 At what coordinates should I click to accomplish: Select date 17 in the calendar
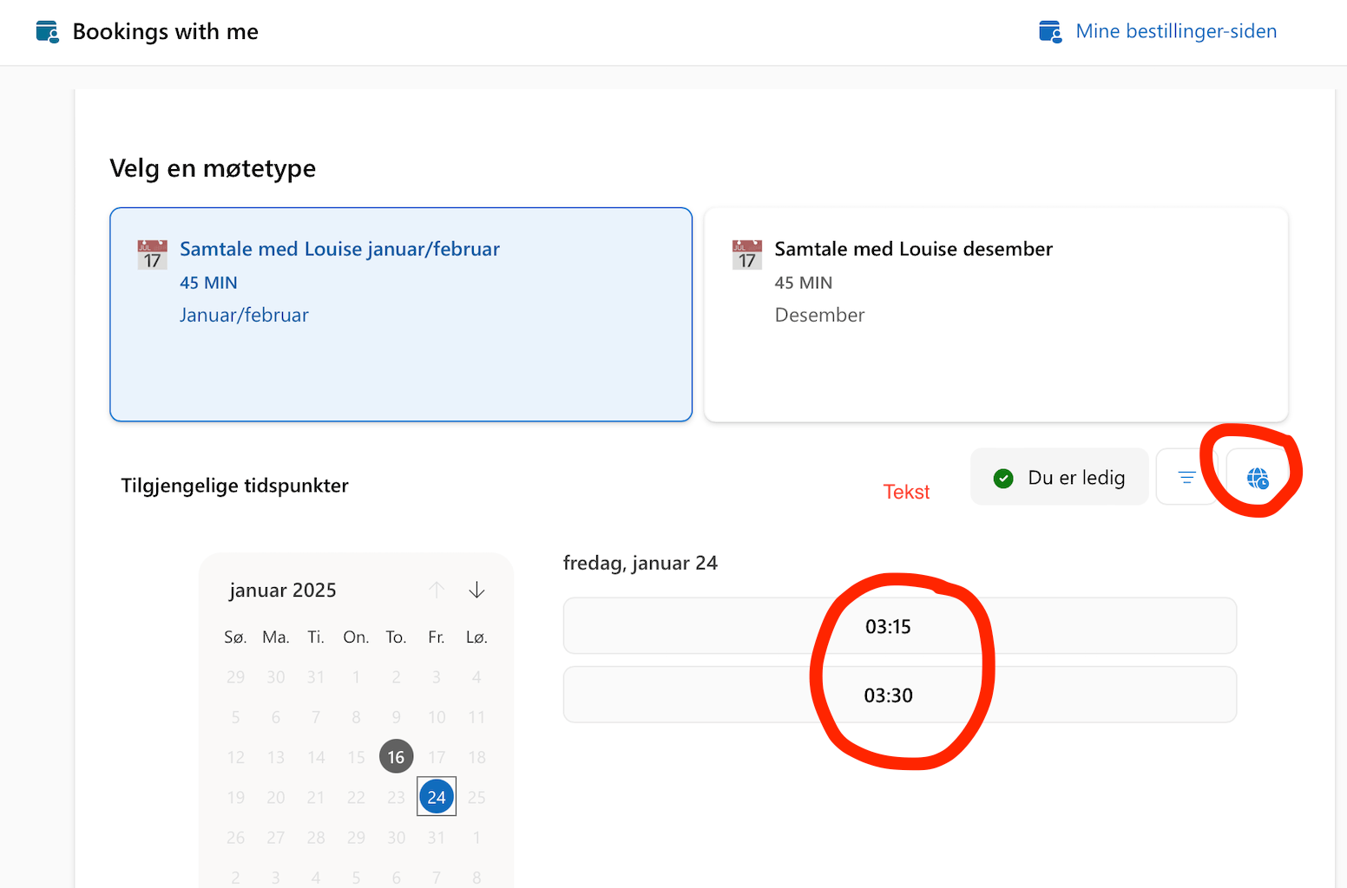tap(437, 757)
